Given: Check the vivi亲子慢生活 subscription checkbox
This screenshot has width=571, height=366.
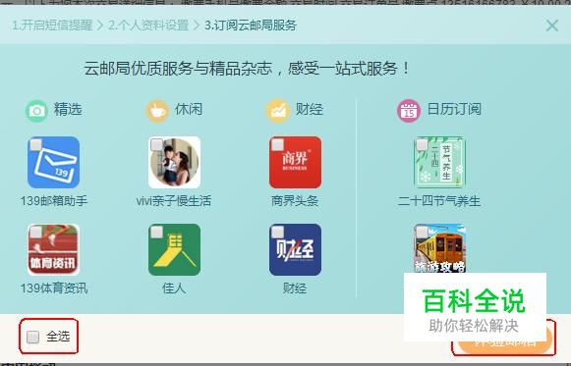Looking at the screenshot, I should coord(156,144).
